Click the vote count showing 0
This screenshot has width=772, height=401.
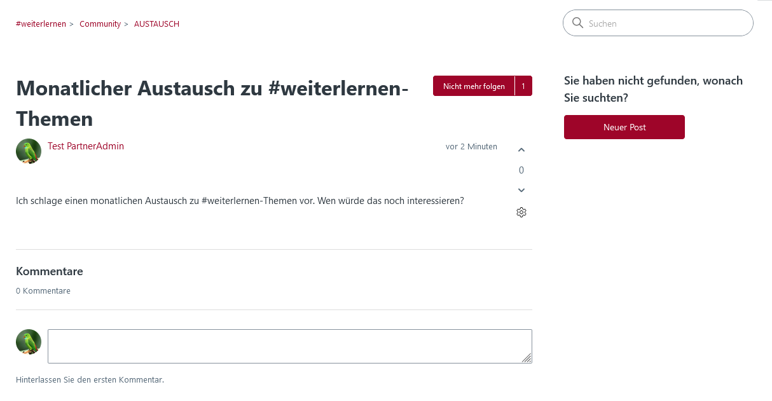[x=521, y=170]
